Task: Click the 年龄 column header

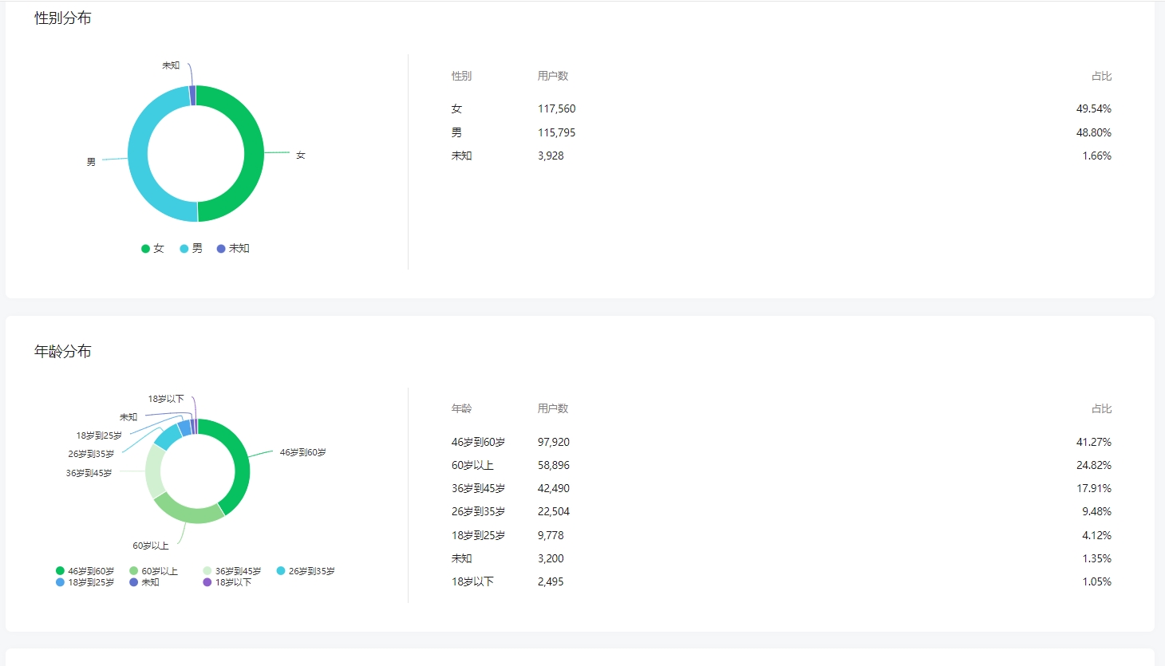Action: [x=461, y=408]
